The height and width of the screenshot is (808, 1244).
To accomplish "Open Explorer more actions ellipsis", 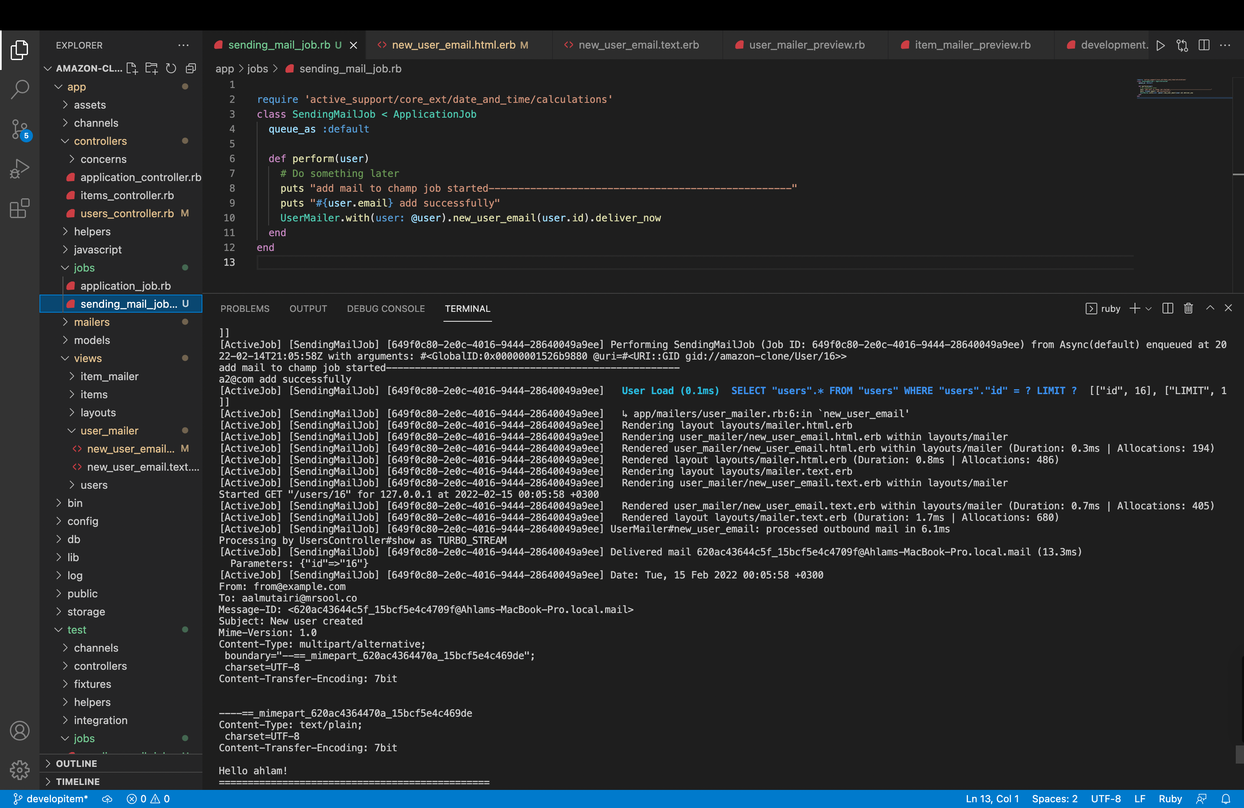I will [x=183, y=46].
